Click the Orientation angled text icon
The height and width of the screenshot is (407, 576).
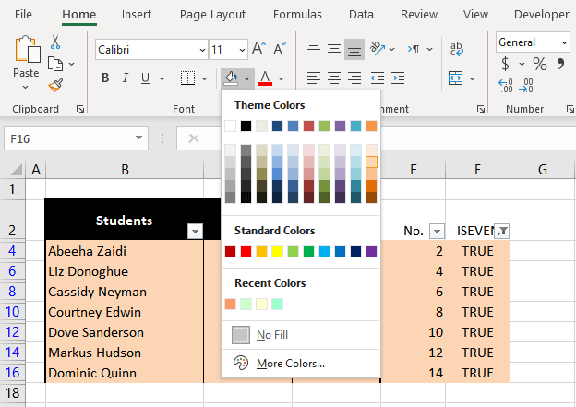pos(378,48)
